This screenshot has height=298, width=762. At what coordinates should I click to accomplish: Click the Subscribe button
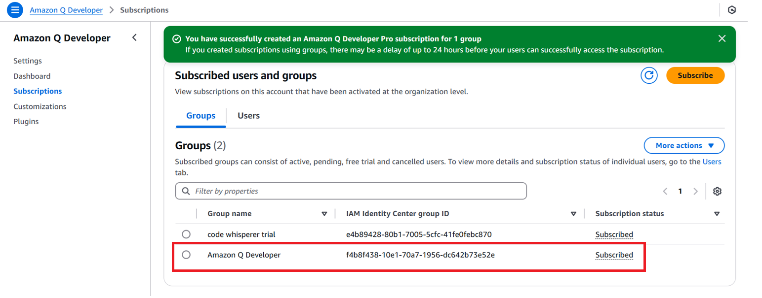click(x=695, y=75)
